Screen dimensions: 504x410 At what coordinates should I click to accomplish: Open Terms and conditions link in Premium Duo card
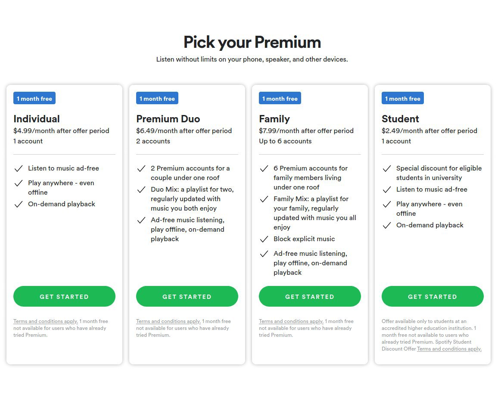168,321
